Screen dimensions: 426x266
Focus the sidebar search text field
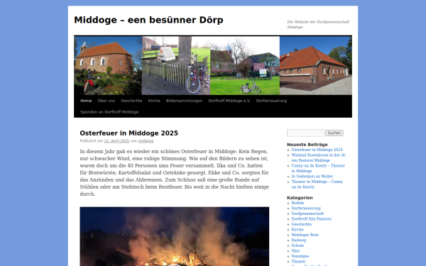[x=305, y=133]
